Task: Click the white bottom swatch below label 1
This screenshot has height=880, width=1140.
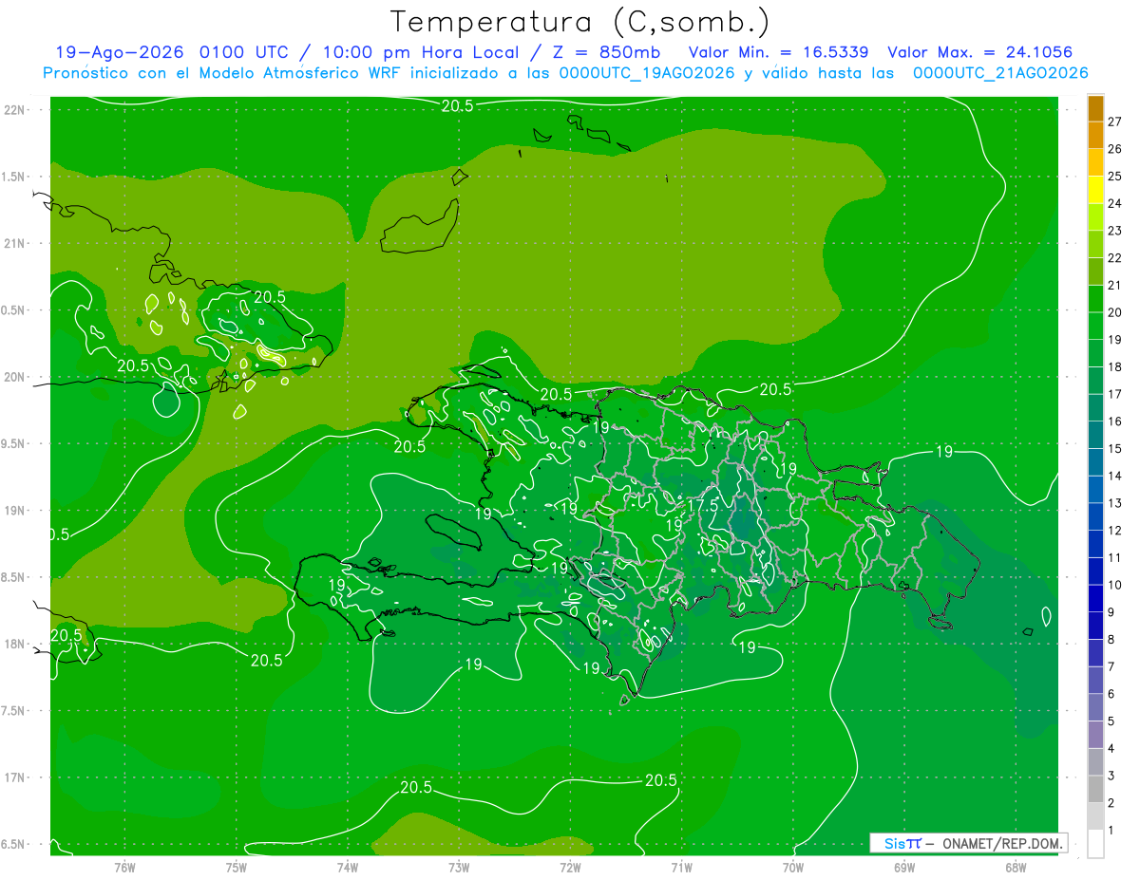Action: pyautogui.click(x=1095, y=844)
